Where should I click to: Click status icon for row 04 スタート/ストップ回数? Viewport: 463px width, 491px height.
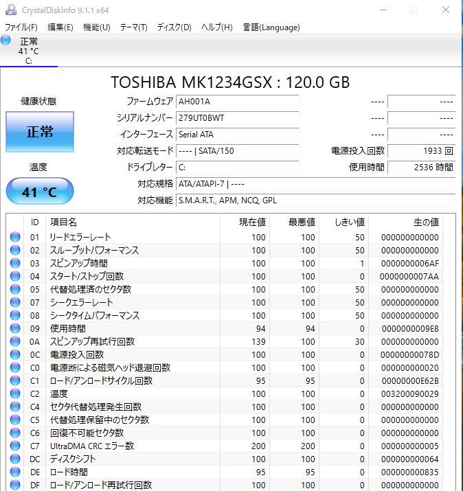(15, 276)
